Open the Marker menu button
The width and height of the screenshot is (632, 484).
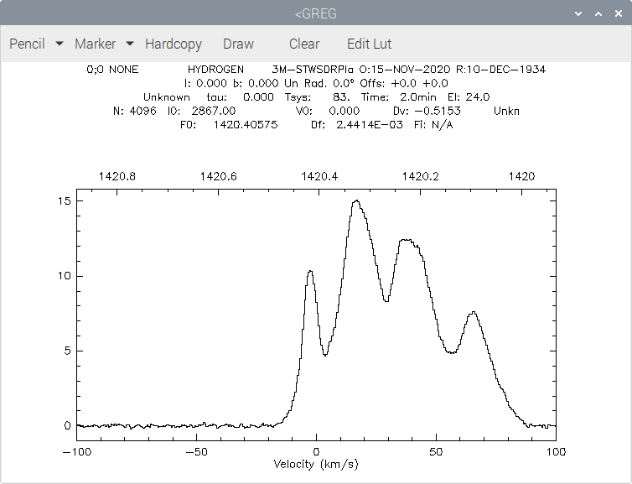click(x=95, y=44)
